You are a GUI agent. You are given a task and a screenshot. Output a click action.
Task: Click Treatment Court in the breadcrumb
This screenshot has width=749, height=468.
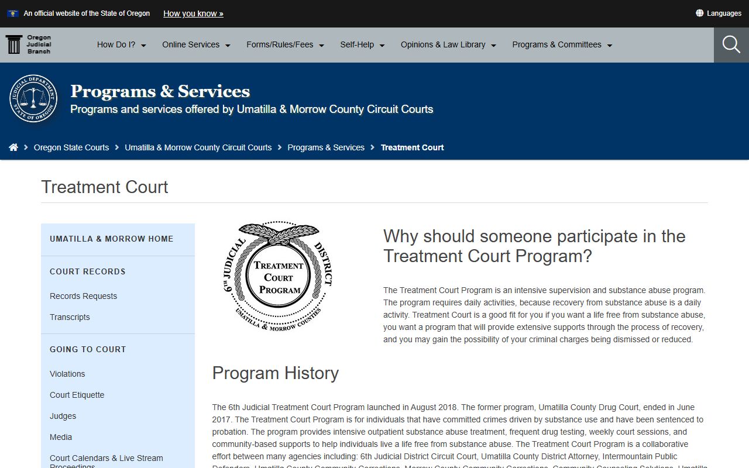(x=413, y=147)
